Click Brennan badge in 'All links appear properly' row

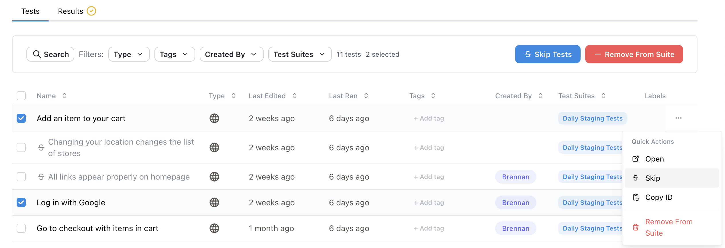(516, 177)
